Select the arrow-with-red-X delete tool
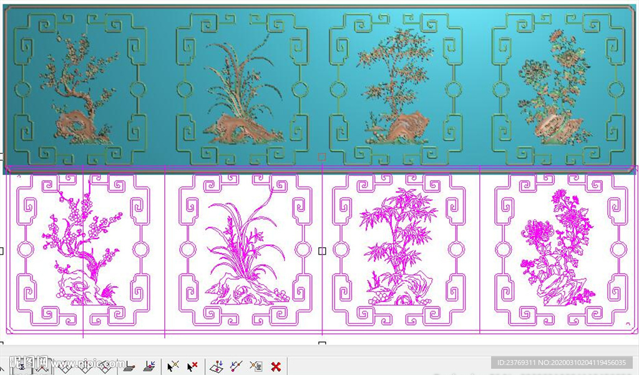 pyautogui.click(x=191, y=366)
